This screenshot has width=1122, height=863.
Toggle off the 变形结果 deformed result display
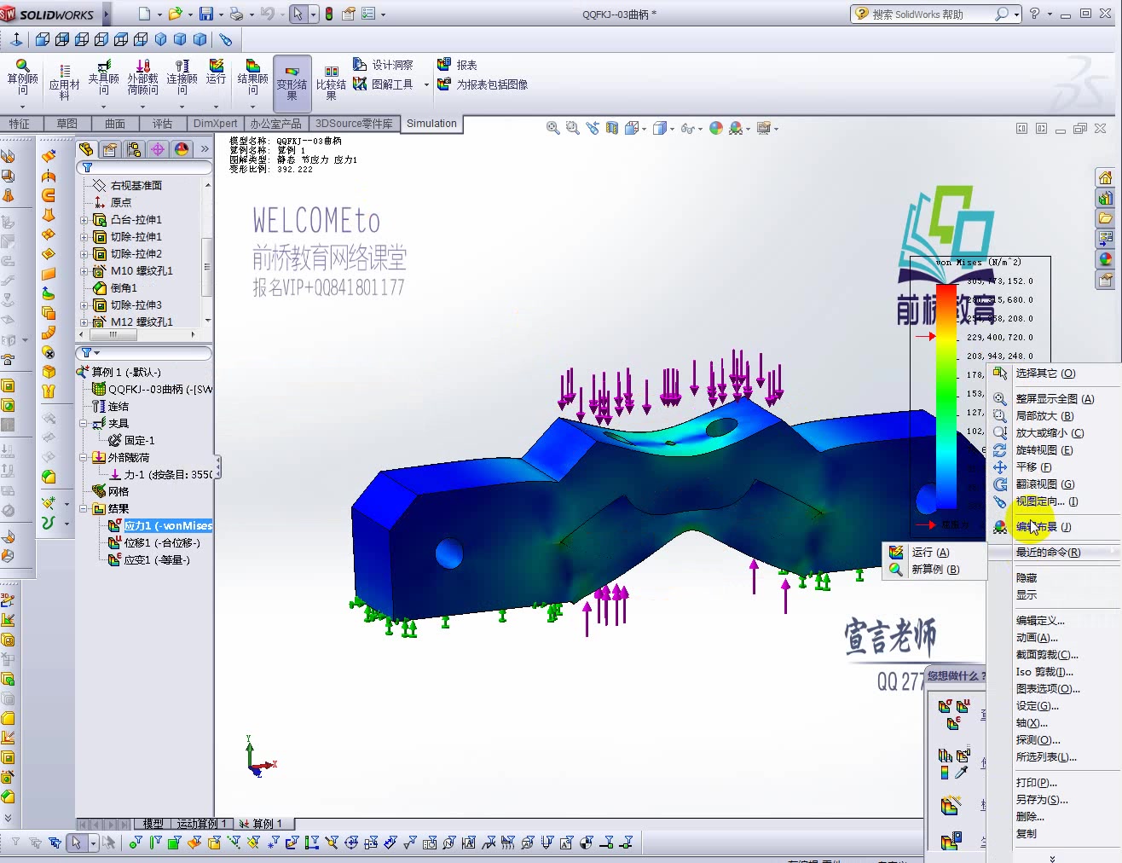click(x=292, y=77)
